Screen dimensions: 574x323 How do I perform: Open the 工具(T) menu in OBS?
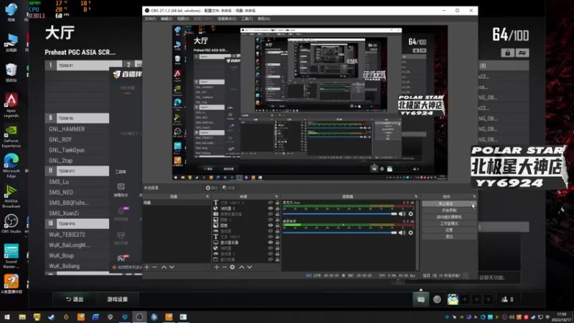[247, 19]
